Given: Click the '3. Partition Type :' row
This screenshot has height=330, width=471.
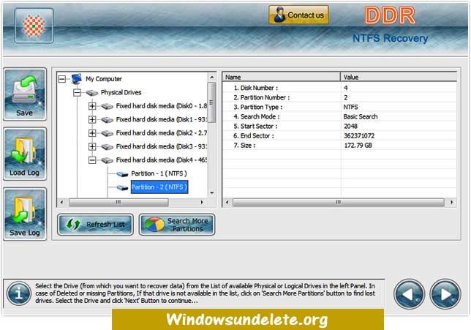Looking at the screenshot, I should [x=340, y=107].
